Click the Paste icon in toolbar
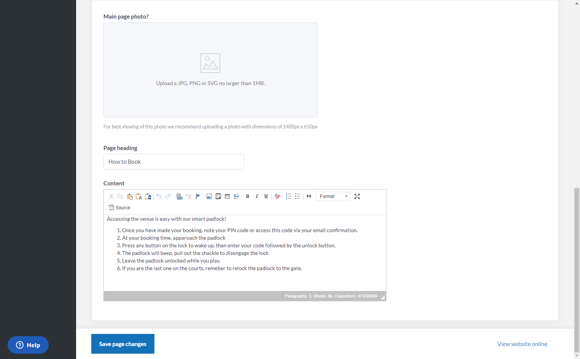Screen dimensions: 580x359 [130, 196]
